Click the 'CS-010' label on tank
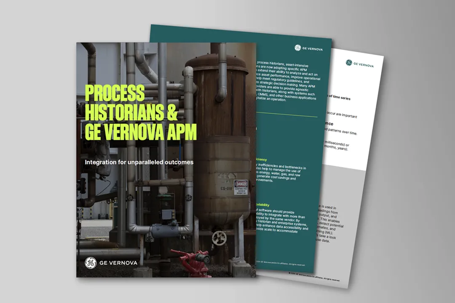This screenshot has width=455, height=303. point(226,189)
